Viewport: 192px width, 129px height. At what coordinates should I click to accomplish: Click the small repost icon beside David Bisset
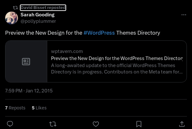pos(15,8)
